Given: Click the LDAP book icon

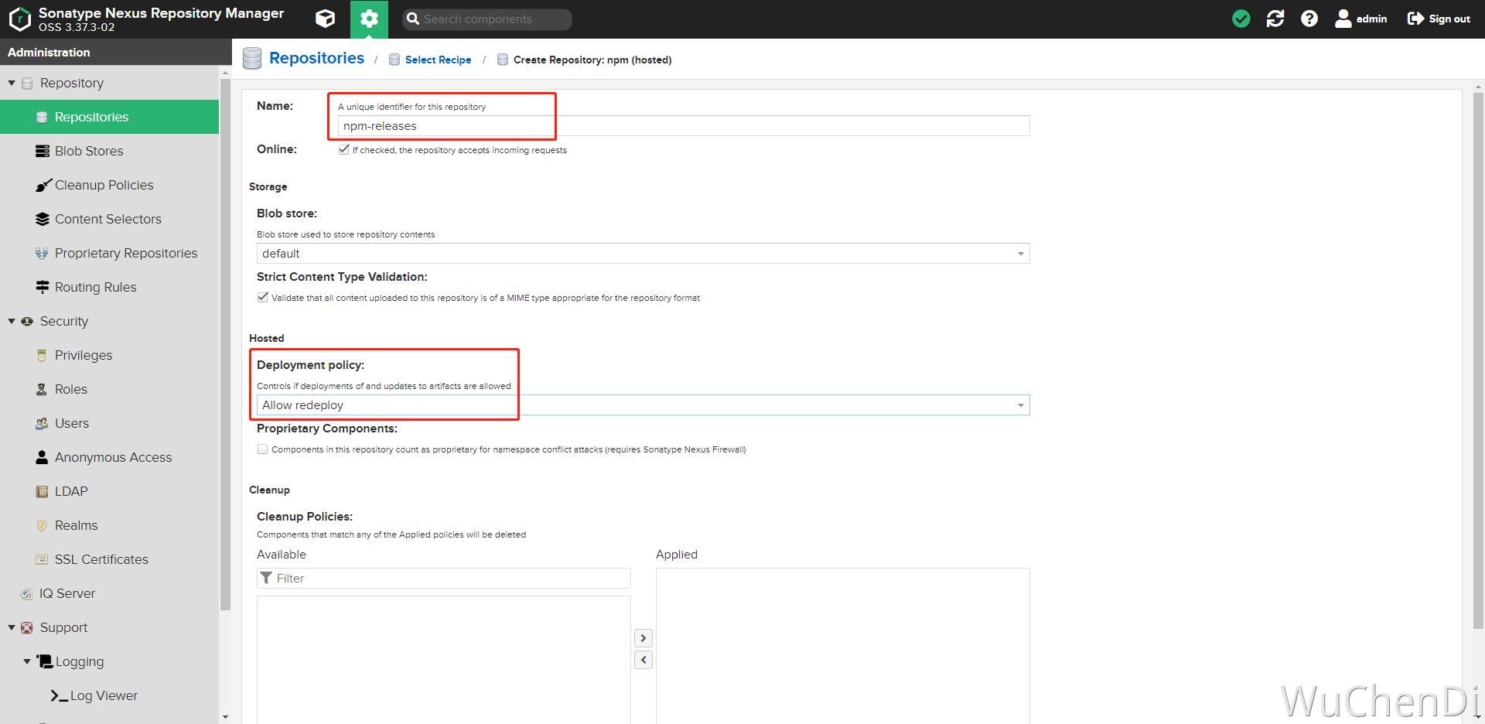Looking at the screenshot, I should (43, 491).
